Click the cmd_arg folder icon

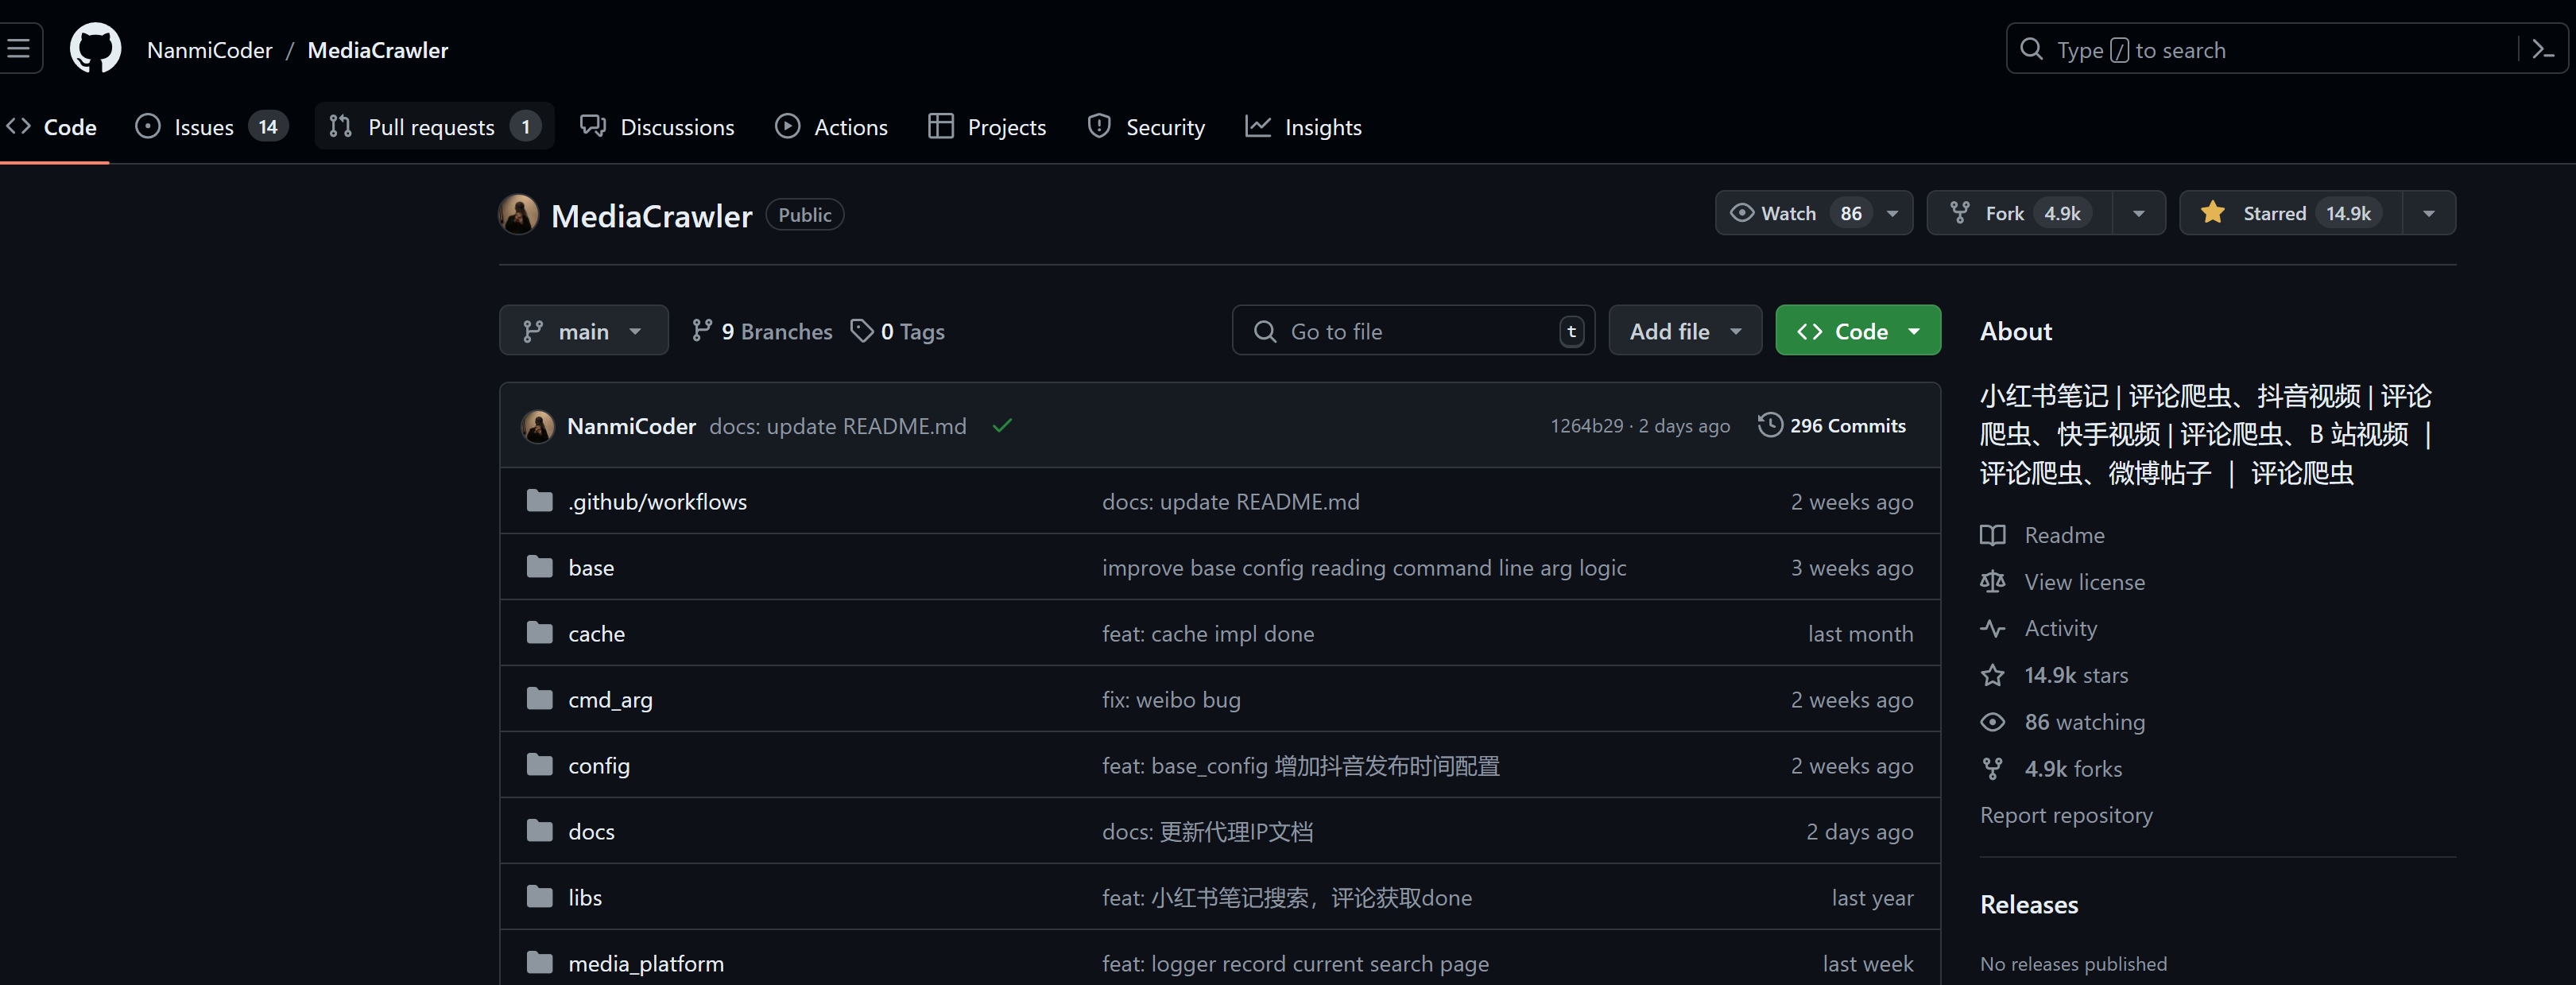pos(539,699)
